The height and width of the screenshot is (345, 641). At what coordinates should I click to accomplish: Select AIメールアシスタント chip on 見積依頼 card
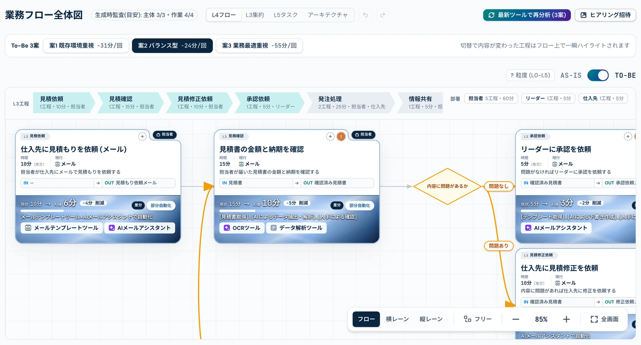coord(140,228)
